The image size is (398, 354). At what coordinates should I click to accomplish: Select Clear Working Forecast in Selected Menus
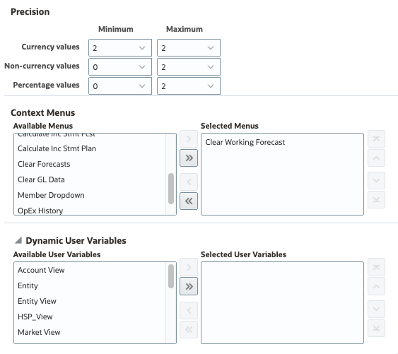(x=245, y=142)
